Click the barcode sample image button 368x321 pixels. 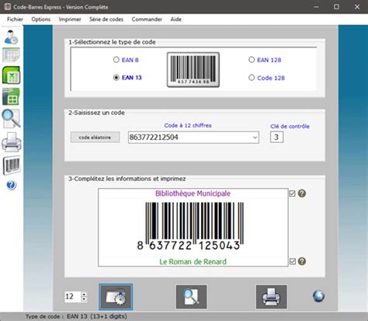tap(193, 69)
